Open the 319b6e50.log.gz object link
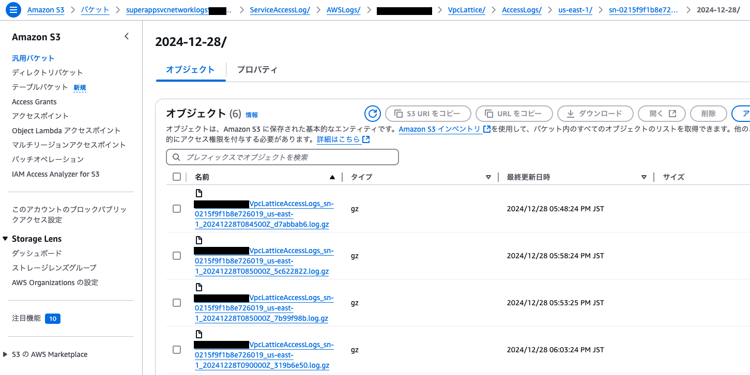750x375 pixels. click(264, 355)
